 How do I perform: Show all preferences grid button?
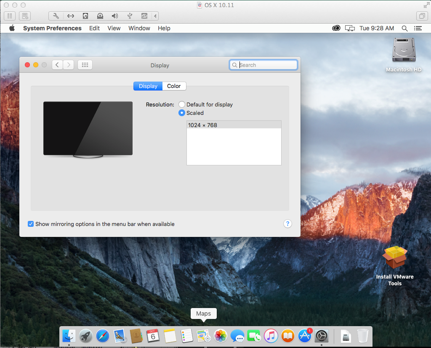85,65
